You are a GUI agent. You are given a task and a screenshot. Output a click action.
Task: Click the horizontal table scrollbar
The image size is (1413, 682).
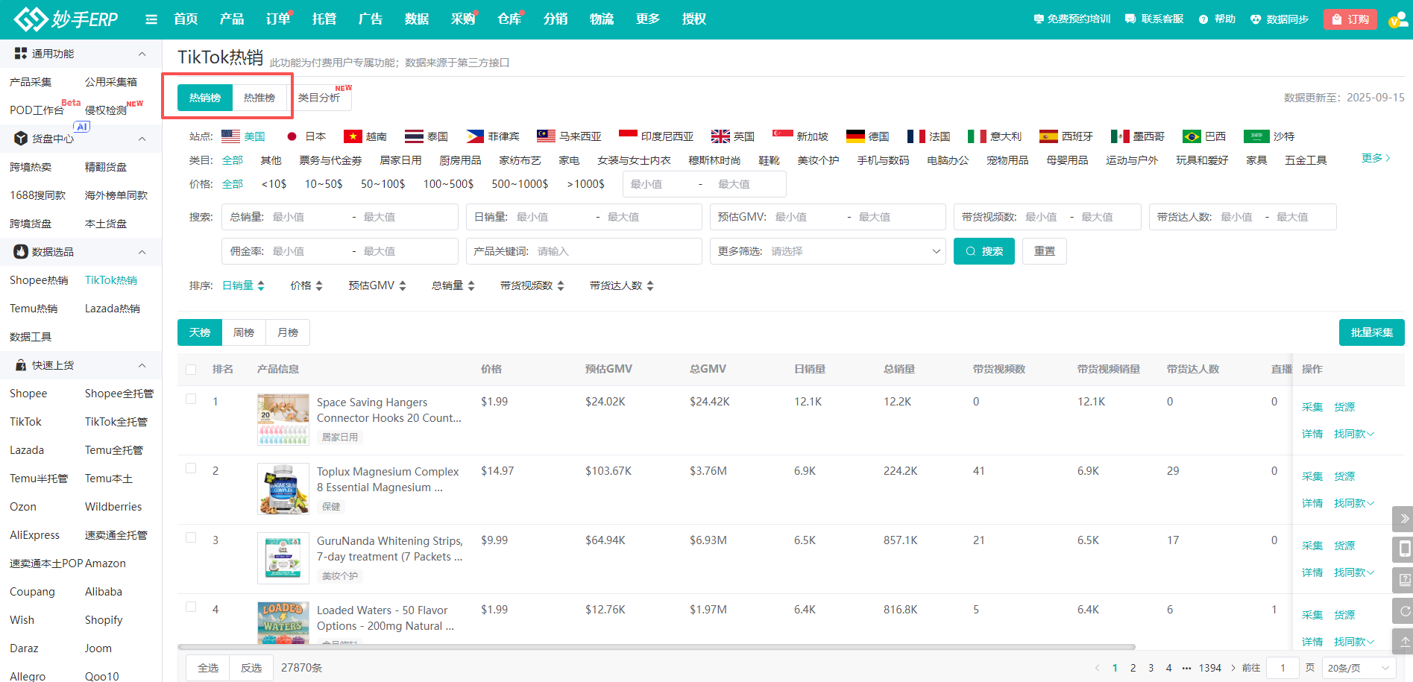pos(656,647)
